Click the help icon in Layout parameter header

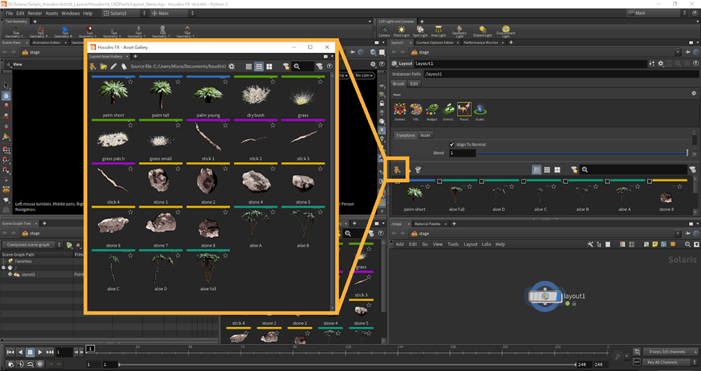coord(696,63)
